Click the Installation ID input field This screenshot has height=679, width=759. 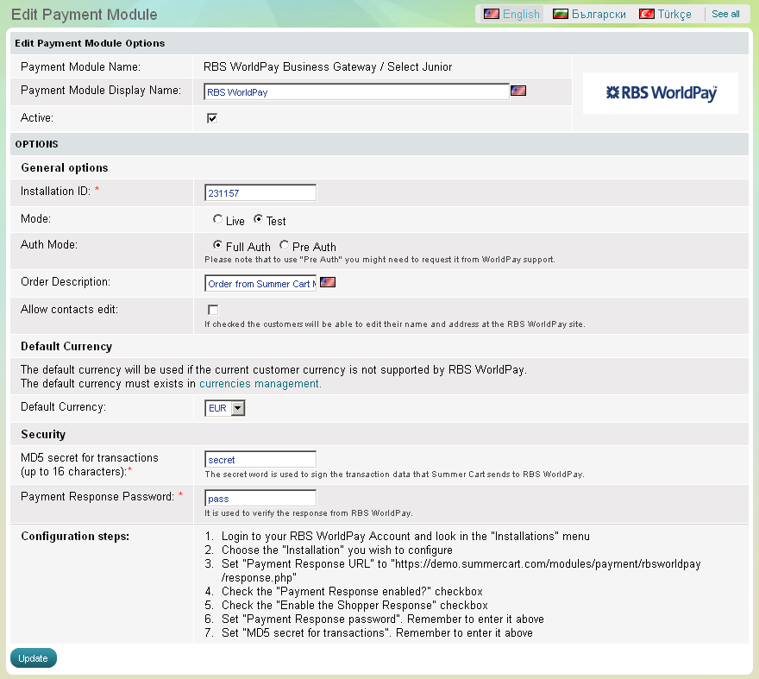click(x=260, y=193)
